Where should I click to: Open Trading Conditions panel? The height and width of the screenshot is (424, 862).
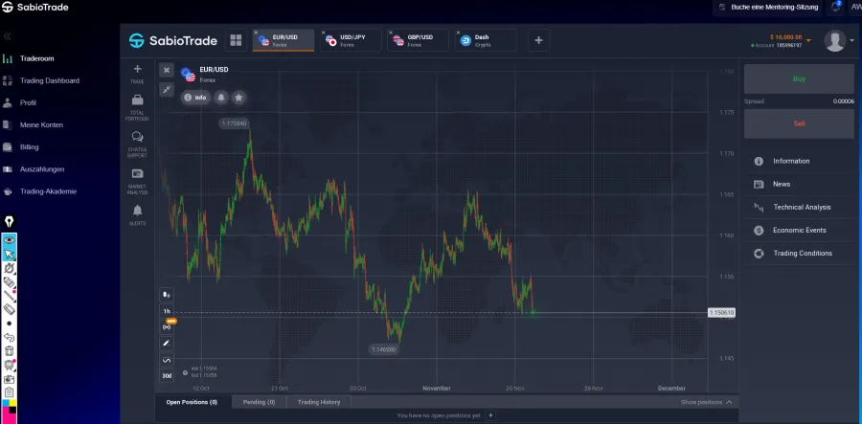tap(799, 254)
